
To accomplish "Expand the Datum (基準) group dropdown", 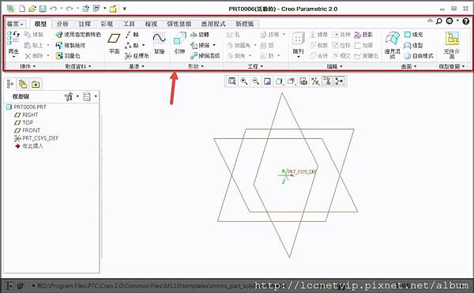I will click(137, 66).
